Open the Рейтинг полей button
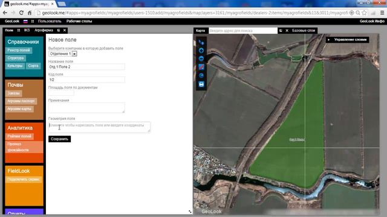387x217 pixels. click(19, 136)
